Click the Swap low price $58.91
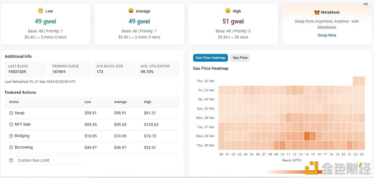 point(91,113)
